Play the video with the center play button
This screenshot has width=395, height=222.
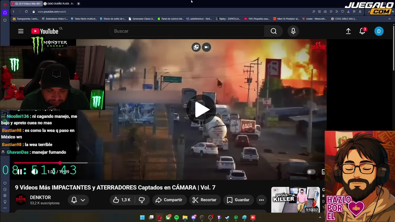pyautogui.click(x=202, y=110)
